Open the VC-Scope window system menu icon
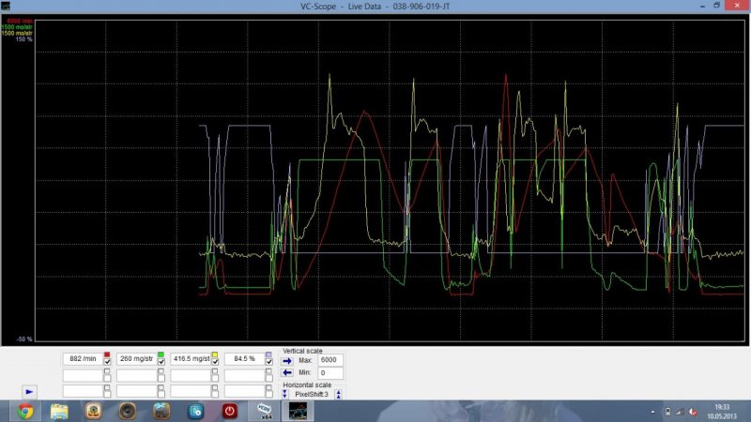The width and height of the screenshot is (751, 422). (6, 5)
